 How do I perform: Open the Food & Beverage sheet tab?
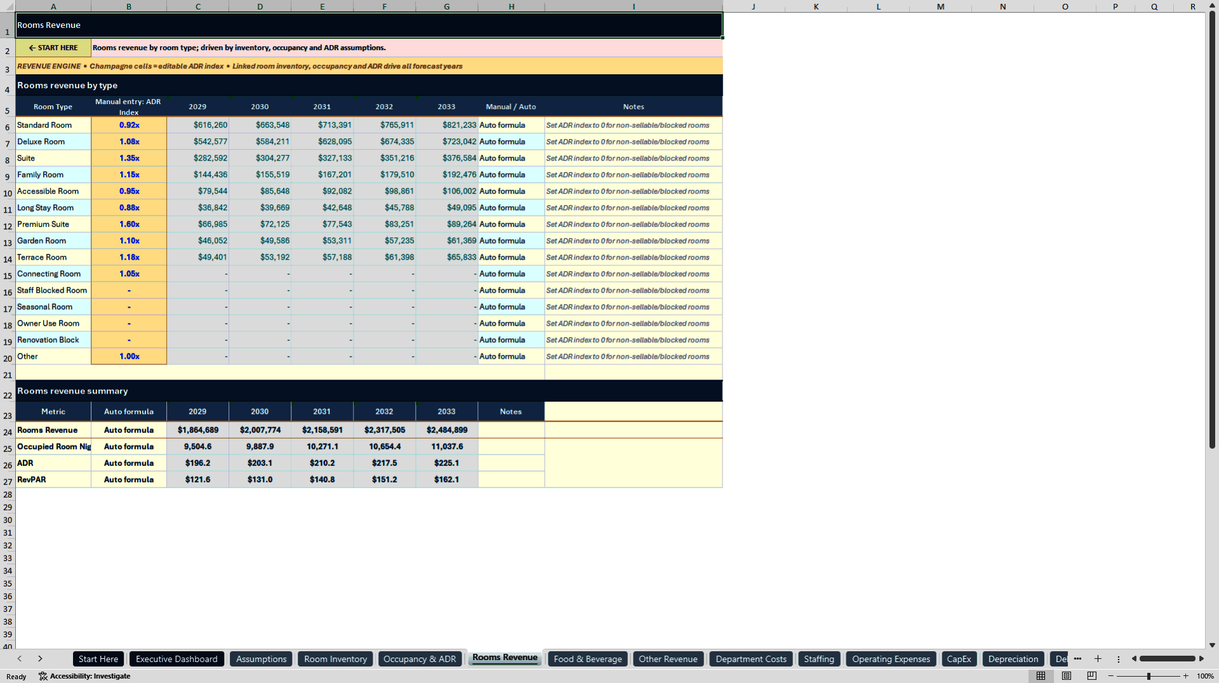coord(588,659)
